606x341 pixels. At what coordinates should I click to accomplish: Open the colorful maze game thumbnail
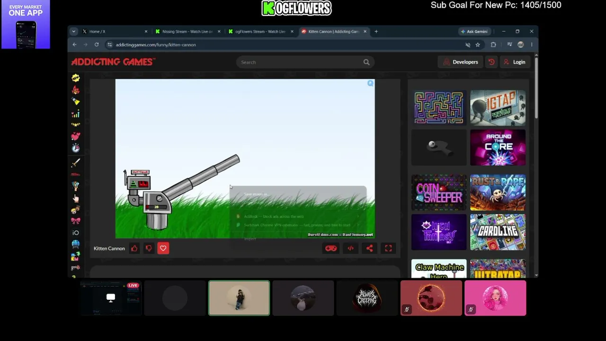[439, 108]
